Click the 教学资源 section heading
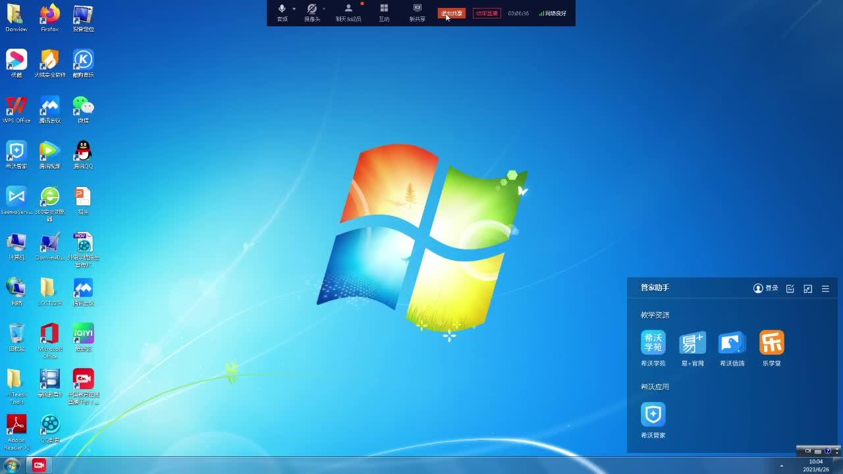843x474 pixels. [655, 315]
